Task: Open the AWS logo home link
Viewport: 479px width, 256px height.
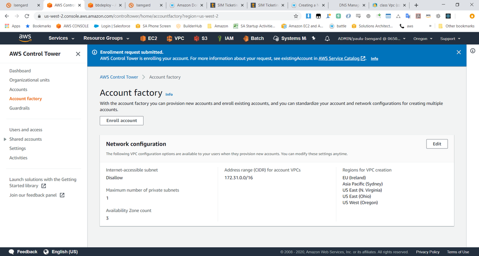Action: [25, 38]
